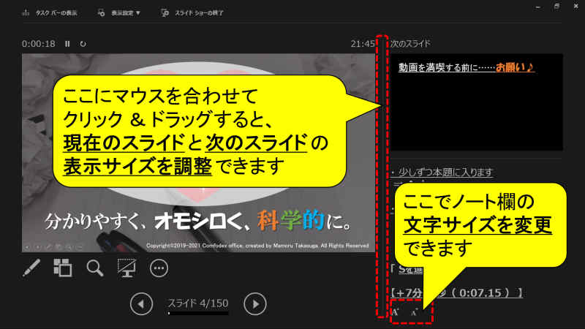585x329 pixels.
Task: Decrease the notes text size
Action: tap(414, 313)
